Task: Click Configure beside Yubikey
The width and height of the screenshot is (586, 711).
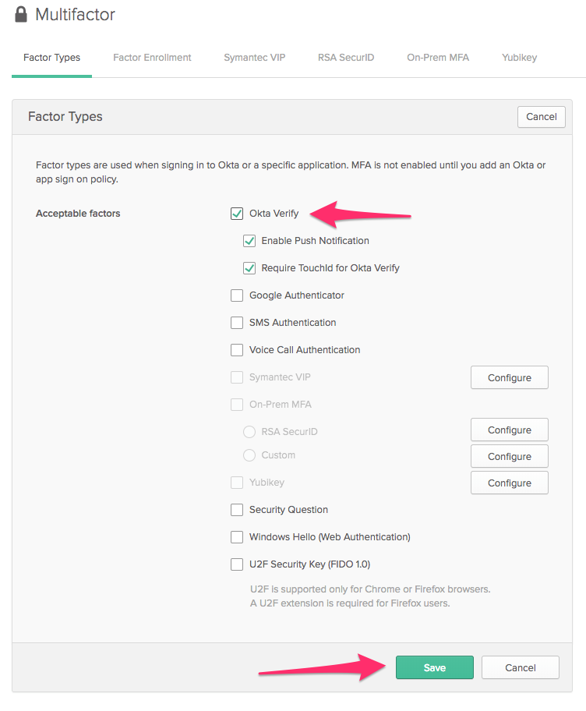Action: click(509, 483)
